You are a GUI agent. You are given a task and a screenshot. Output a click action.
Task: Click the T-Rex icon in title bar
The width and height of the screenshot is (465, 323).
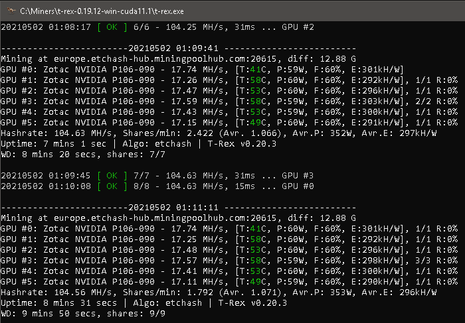[x=11, y=11]
